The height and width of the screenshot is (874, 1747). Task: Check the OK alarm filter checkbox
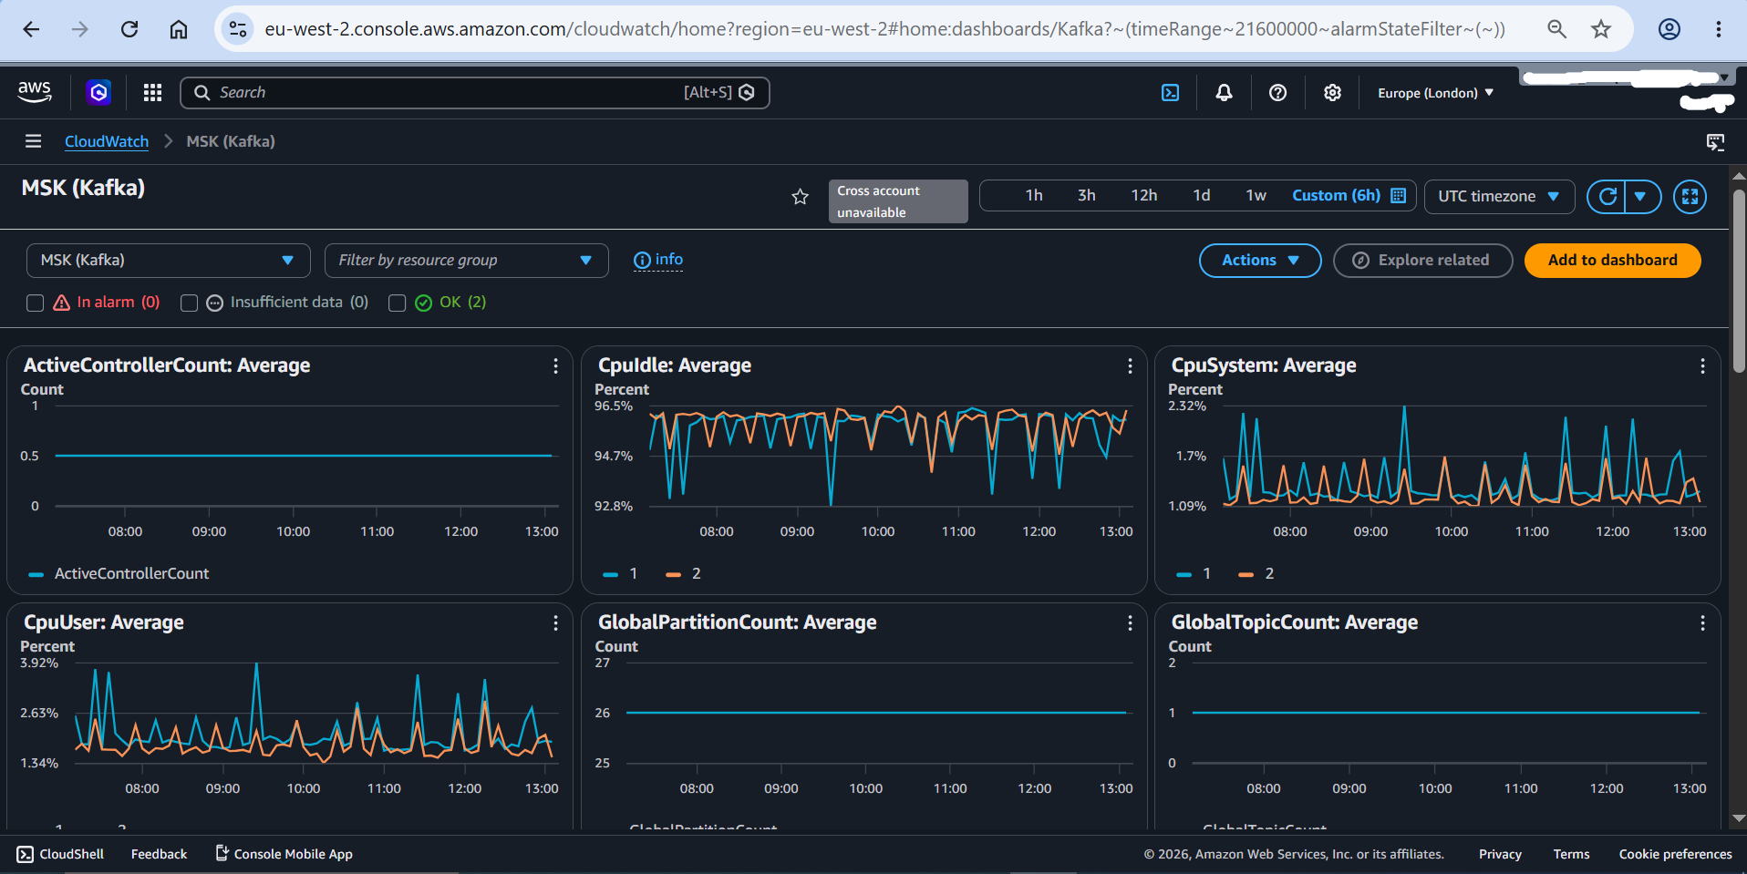point(397,303)
